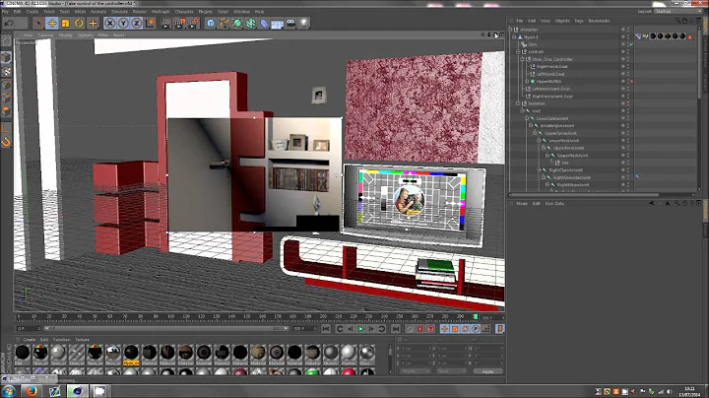
Task: Toggle autokeying red button
Action: [420, 329]
